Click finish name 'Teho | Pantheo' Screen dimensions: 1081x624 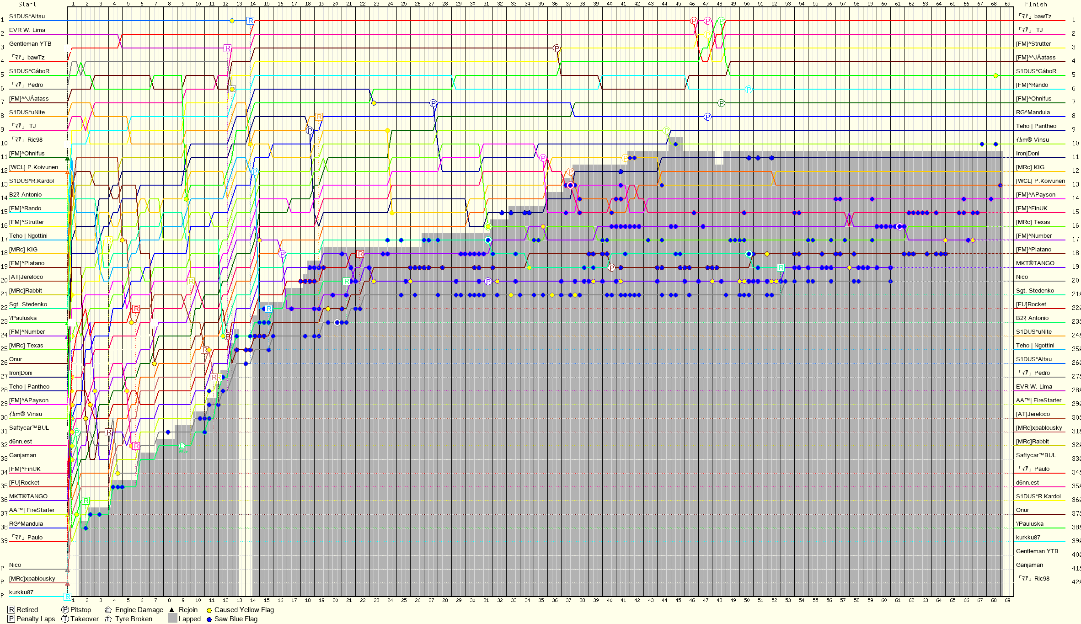(1036, 126)
